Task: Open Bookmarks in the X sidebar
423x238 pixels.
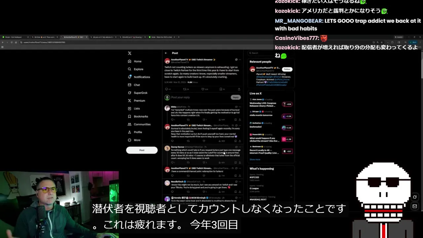Action: (138, 116)
